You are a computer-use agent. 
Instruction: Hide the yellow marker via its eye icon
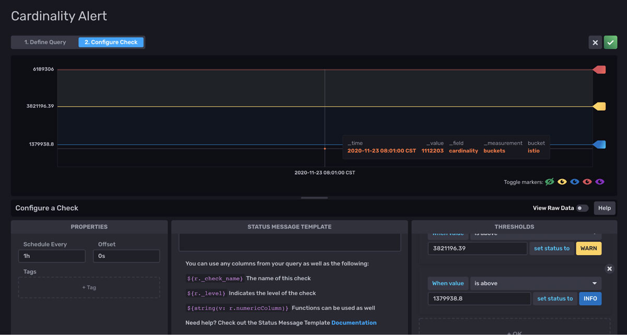pyautogui.click(x=562, y=181)
